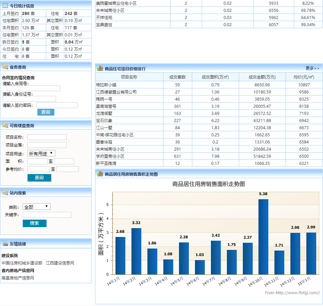Open the 更多>> link in price ranking

coord(312,68)
